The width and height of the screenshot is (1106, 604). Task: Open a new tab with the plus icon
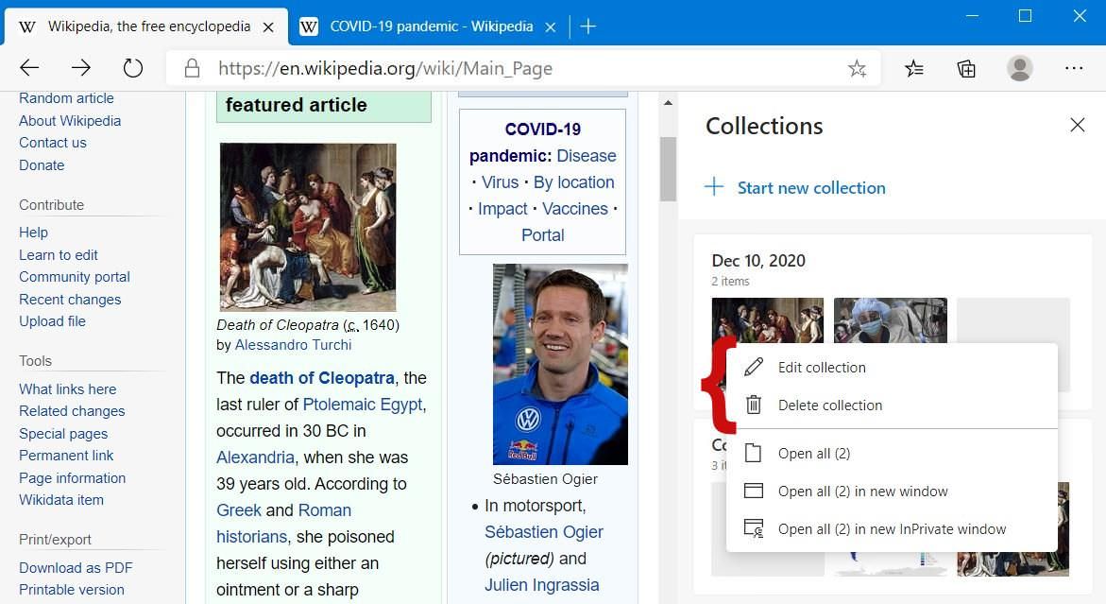pos(588,26)
